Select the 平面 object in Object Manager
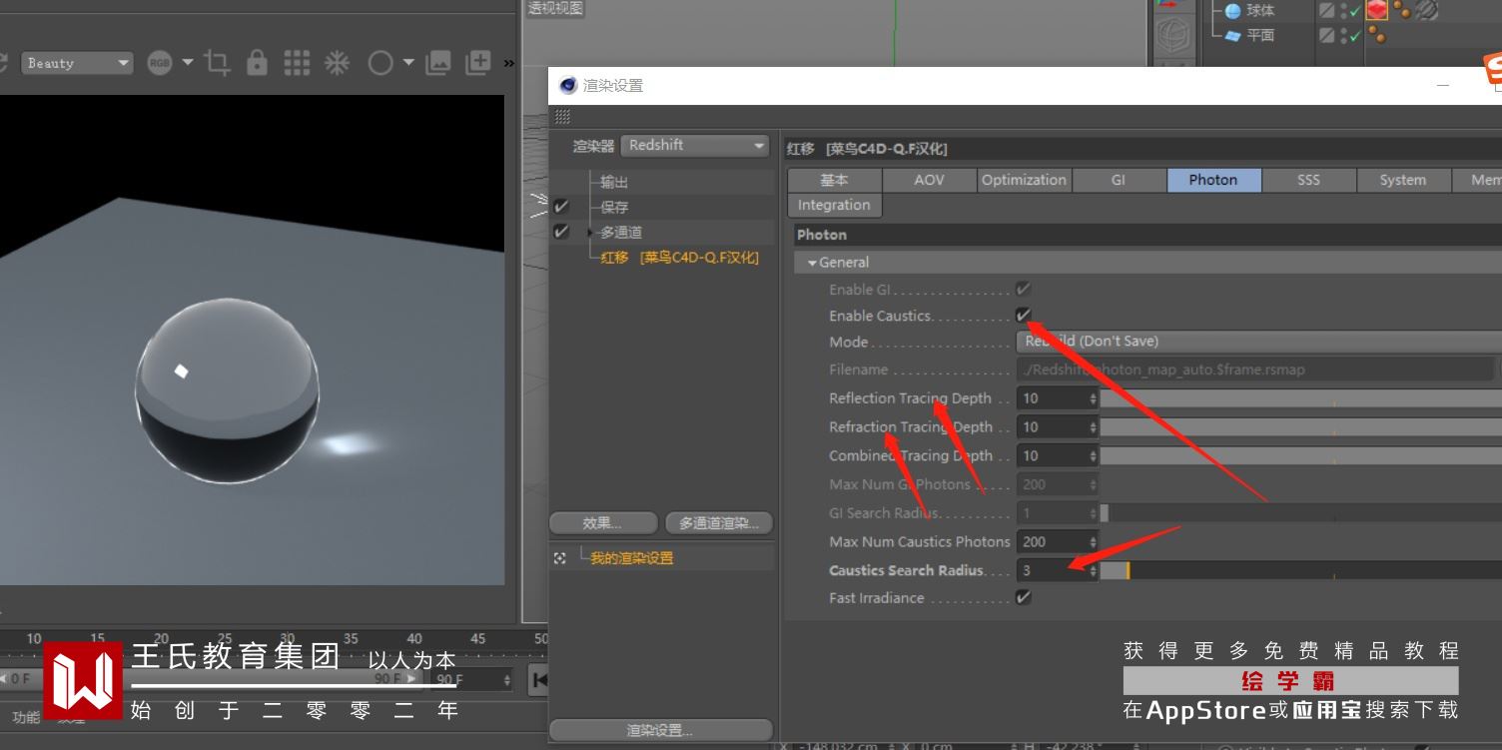 1260,35
